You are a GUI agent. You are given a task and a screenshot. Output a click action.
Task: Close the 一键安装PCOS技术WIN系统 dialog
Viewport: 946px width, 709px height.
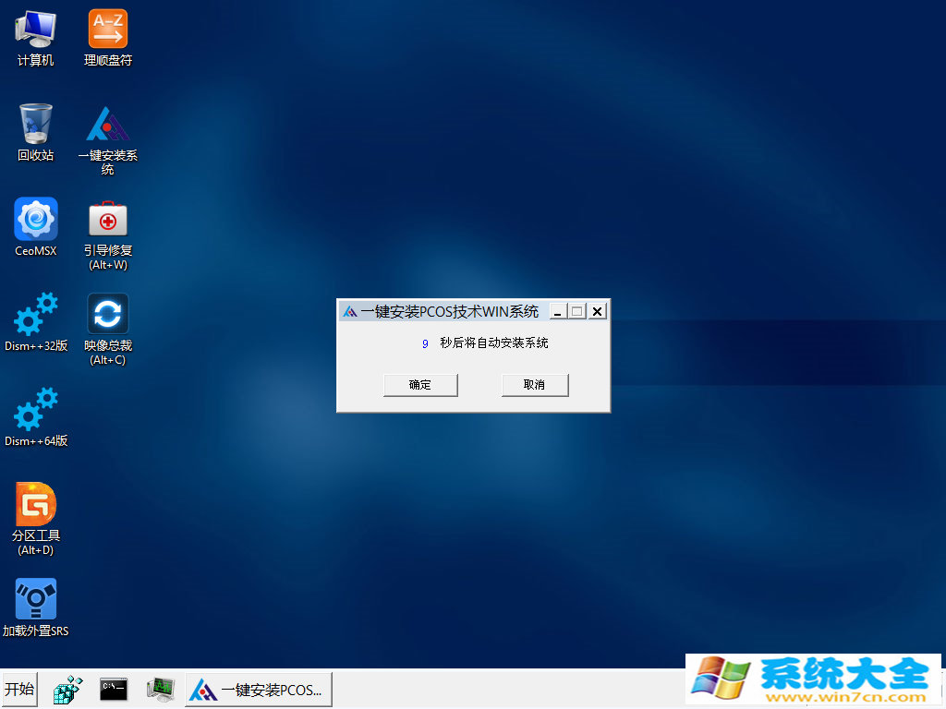(x=598, y=311)
